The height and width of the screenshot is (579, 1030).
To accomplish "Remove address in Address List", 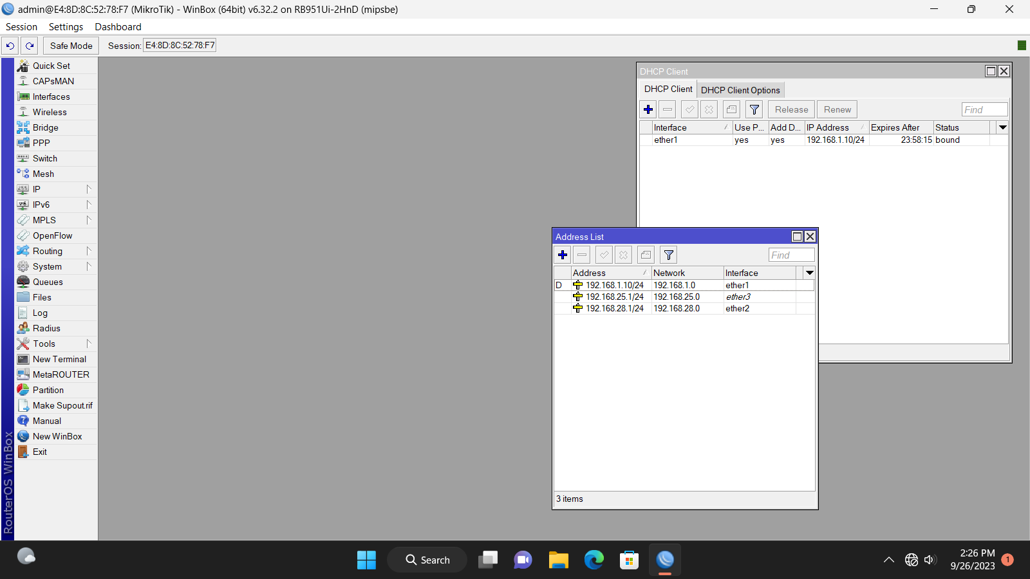I will click(582, 255).
